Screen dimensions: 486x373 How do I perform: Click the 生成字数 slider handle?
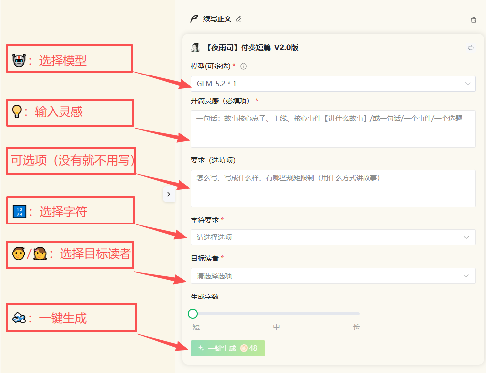pyautogui.click(x=193, y=314)
